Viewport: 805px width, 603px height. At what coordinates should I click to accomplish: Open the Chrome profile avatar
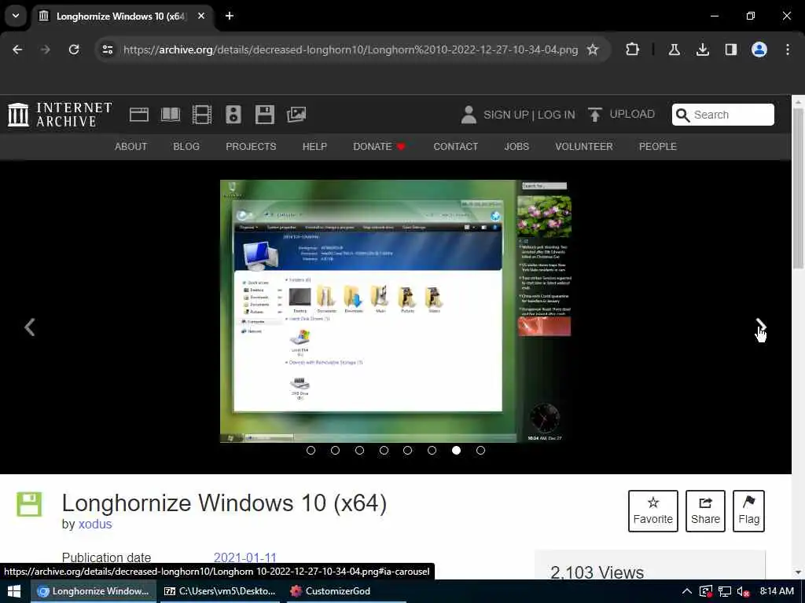(759, 49)
